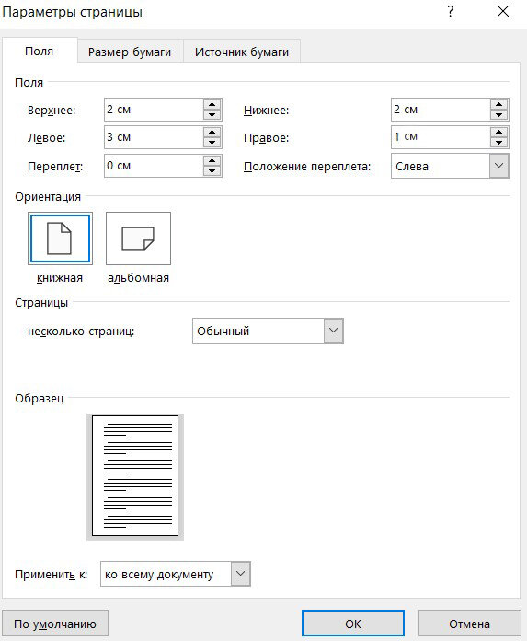Click the help question mark icon
The height and width of the screenshot is (641, 527).
pyautogui.click(x=451, y=11)
